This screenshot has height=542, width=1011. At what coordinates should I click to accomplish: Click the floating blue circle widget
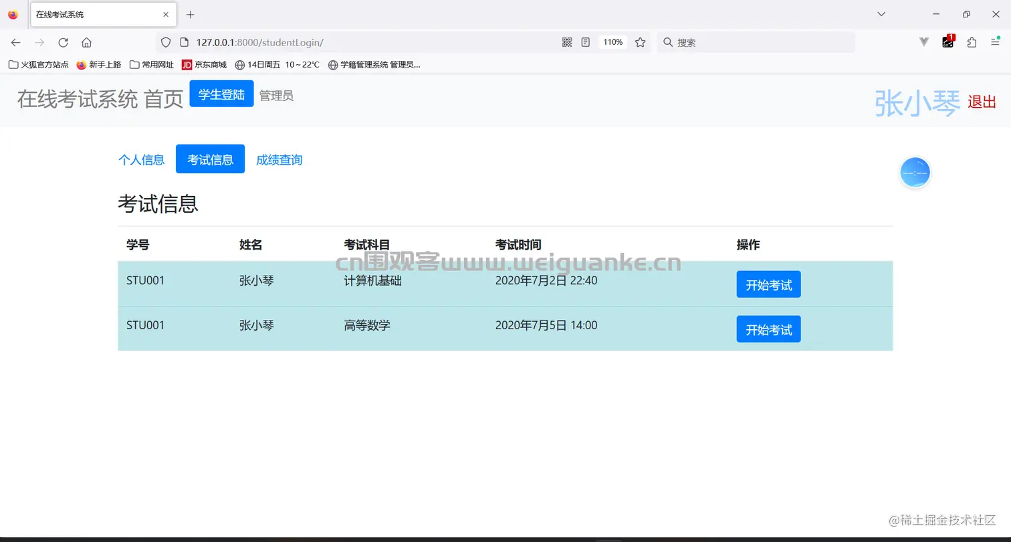pyautogui.click(x=915, y=173)
